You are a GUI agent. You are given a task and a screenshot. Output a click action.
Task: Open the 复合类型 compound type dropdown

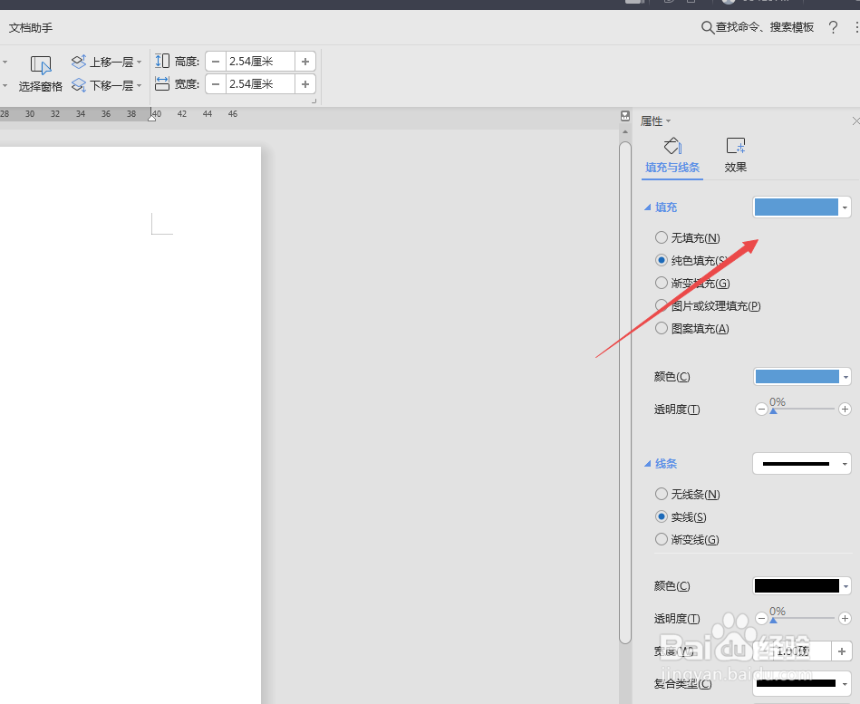coord(844,684)
